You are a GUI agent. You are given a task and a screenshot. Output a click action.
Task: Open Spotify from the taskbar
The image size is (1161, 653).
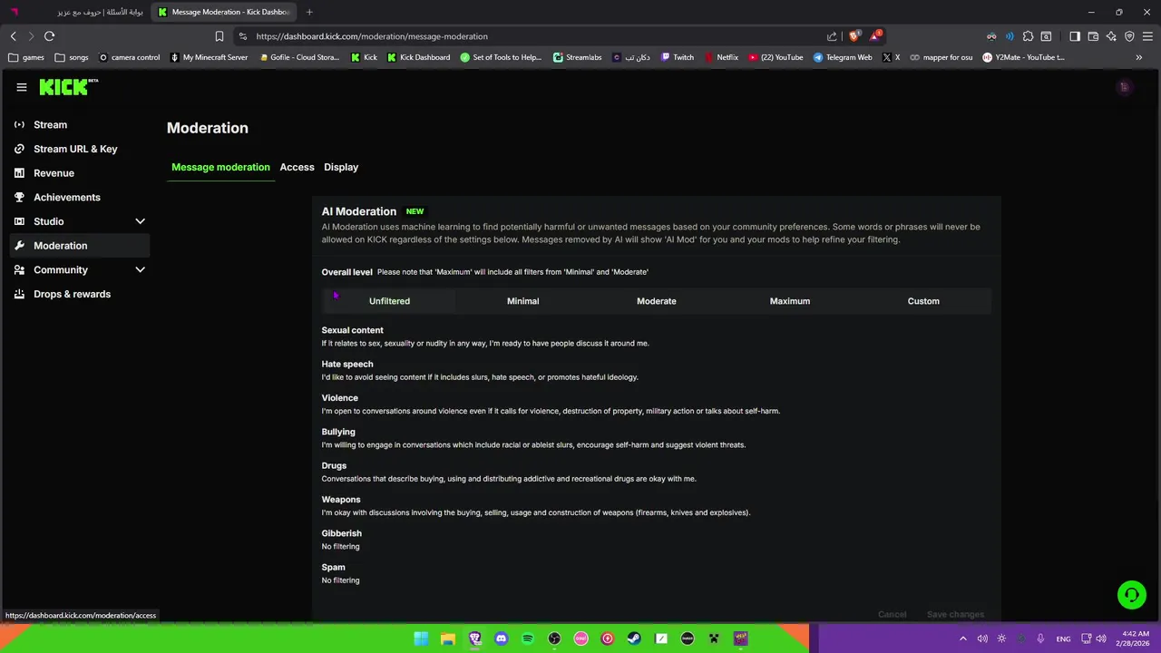point(528,638)
